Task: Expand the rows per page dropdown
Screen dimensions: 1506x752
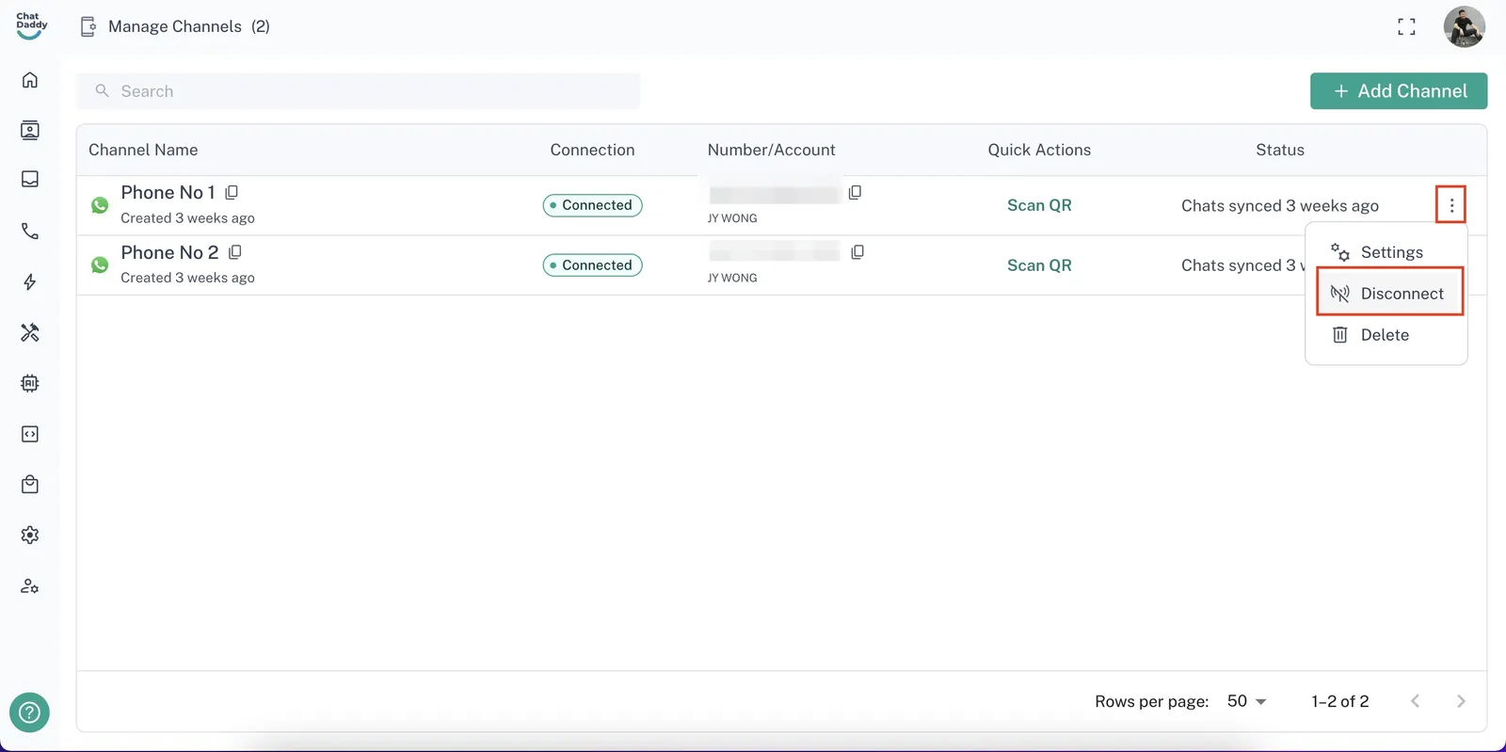Action: click(1247, 701)
